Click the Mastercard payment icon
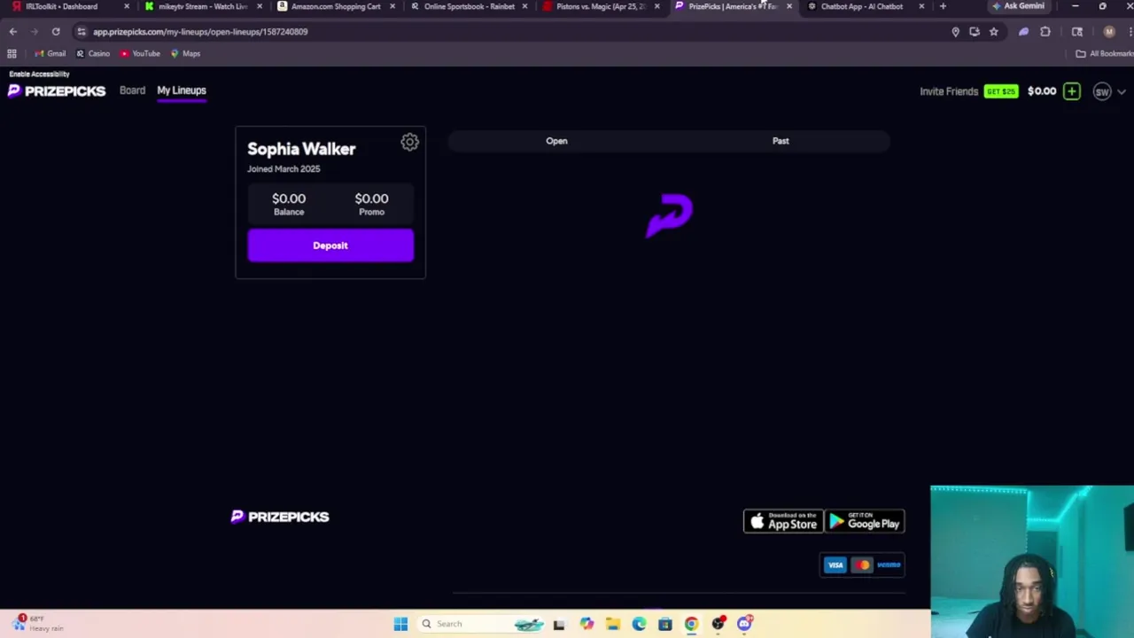This screenshot has height=638, width=1134. pyautogui.click(x=862, y=564)
